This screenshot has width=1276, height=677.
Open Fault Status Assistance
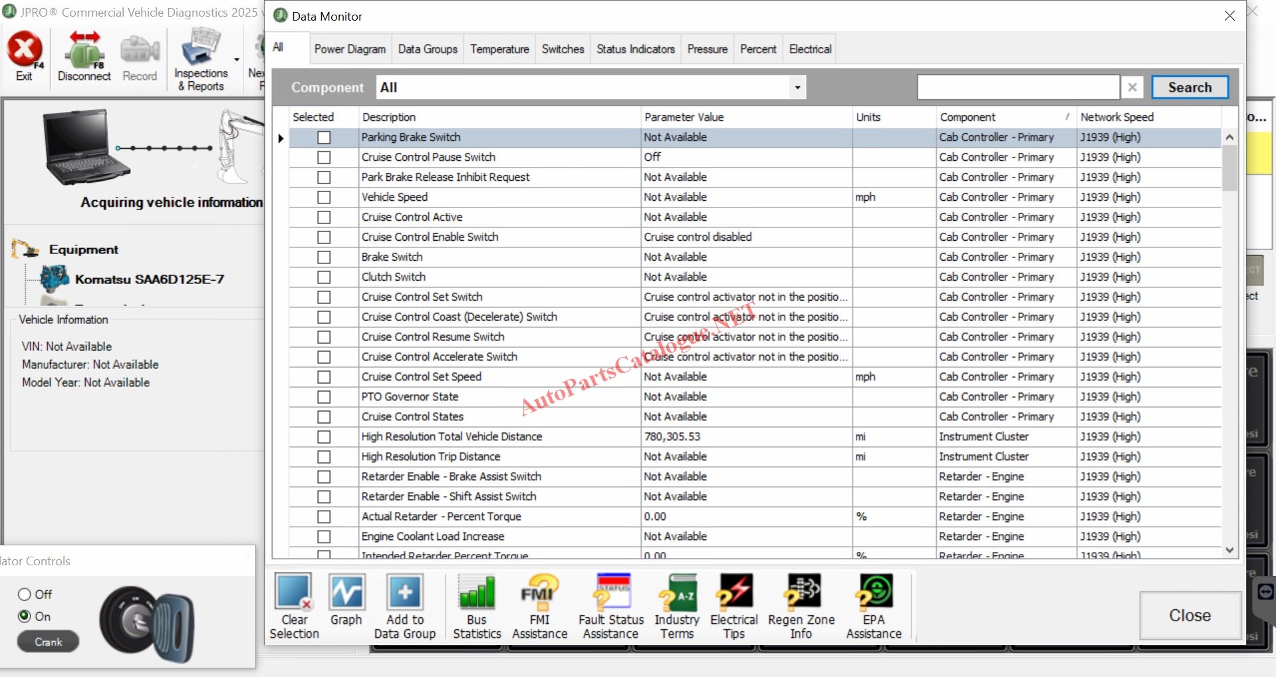(611, 593)
